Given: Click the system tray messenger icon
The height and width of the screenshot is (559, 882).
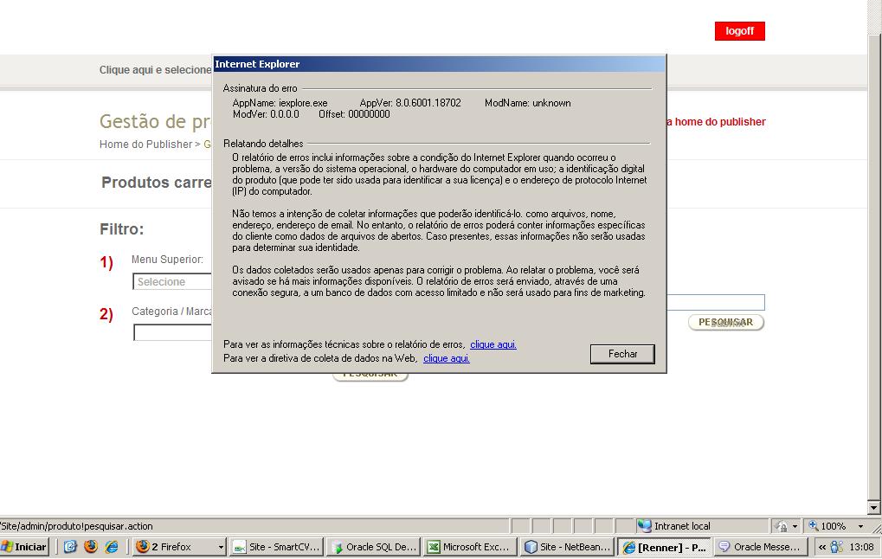Looking at the screenshot, I should 837,547.
